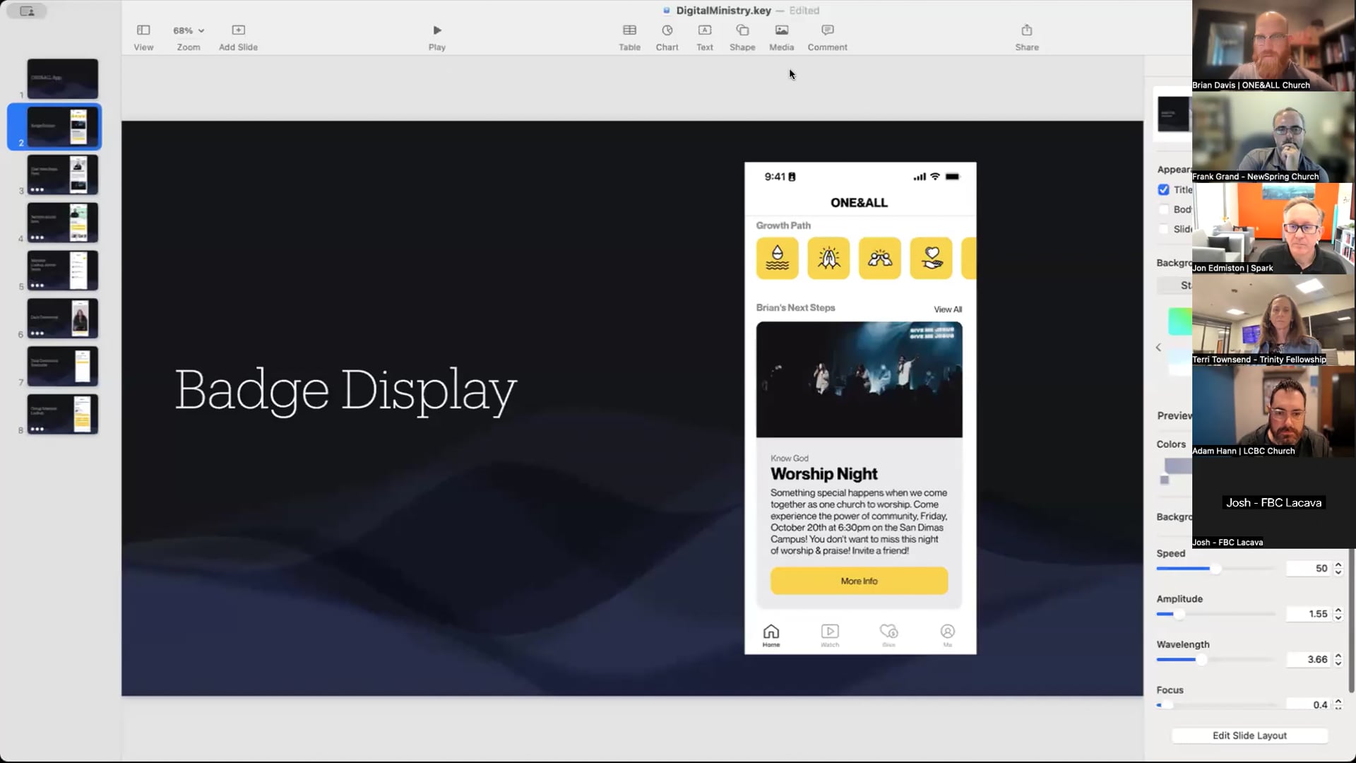Image resolution: width=1356 pixels, height=763 pixels.
Task: Click Adam Hann video tile
Action: 1273,411
